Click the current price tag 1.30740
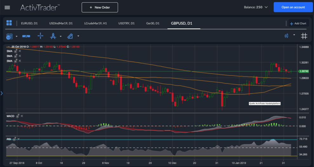 304,71
